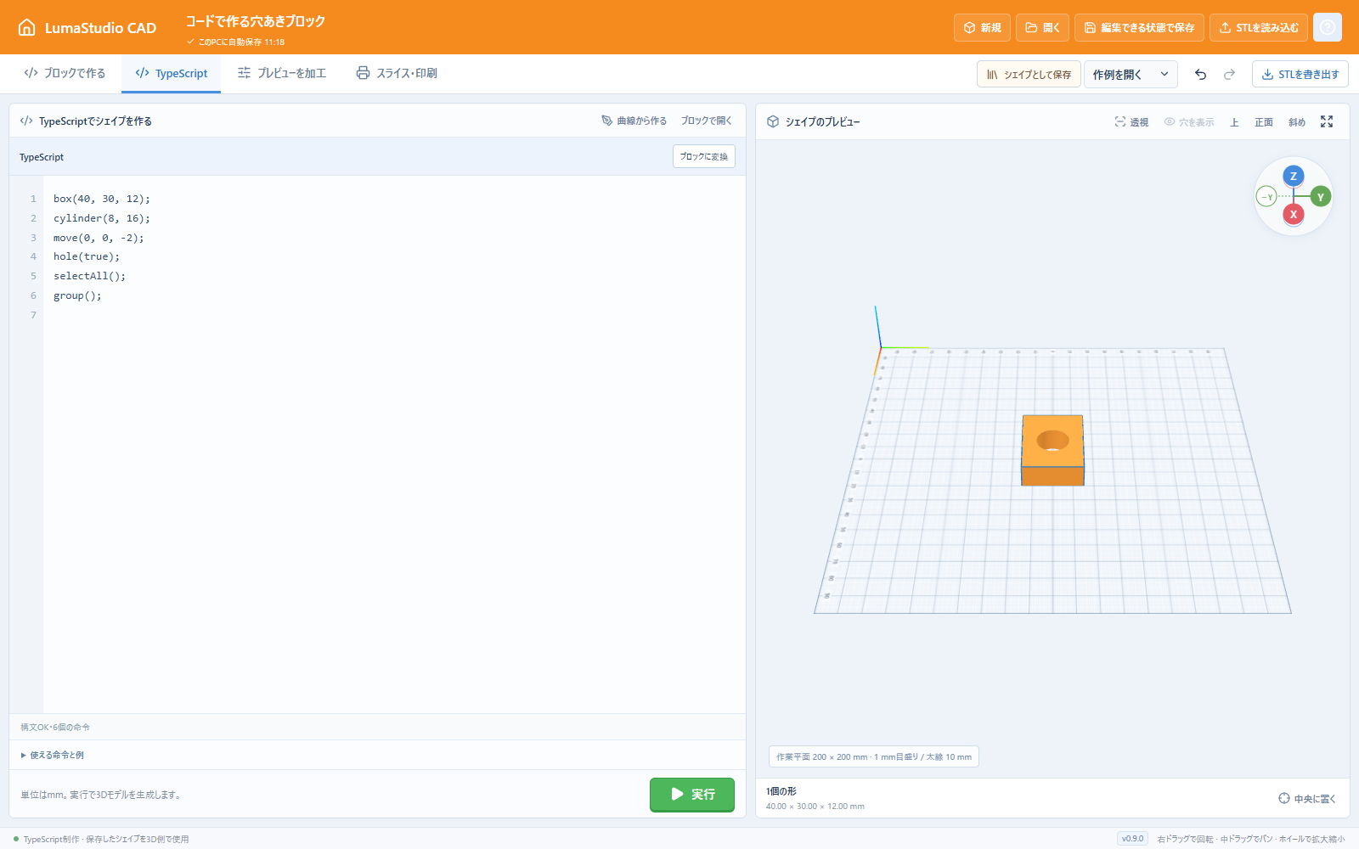The height and width of the screenshot is (849, 1359).
Task: Click the orange block in preview
Action: 1052,450
